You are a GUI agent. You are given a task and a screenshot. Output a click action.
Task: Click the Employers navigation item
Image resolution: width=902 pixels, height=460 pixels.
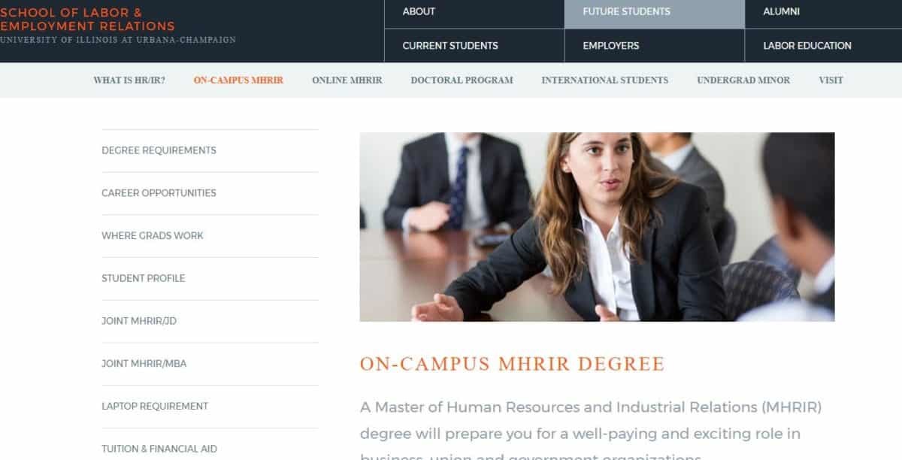pyautogui.click(x=654, y=46)
